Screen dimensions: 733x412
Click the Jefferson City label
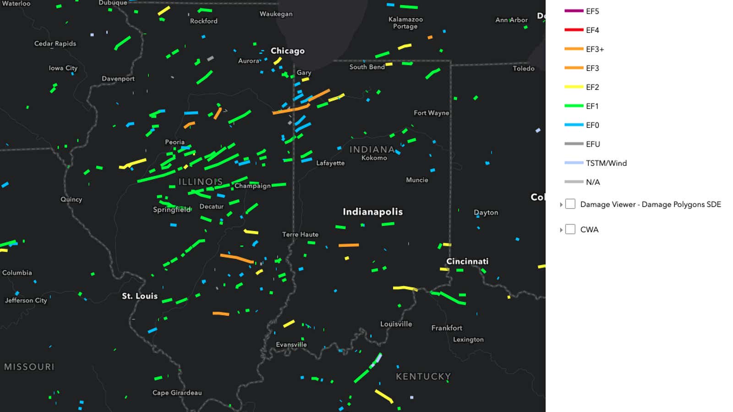point(26,300)
